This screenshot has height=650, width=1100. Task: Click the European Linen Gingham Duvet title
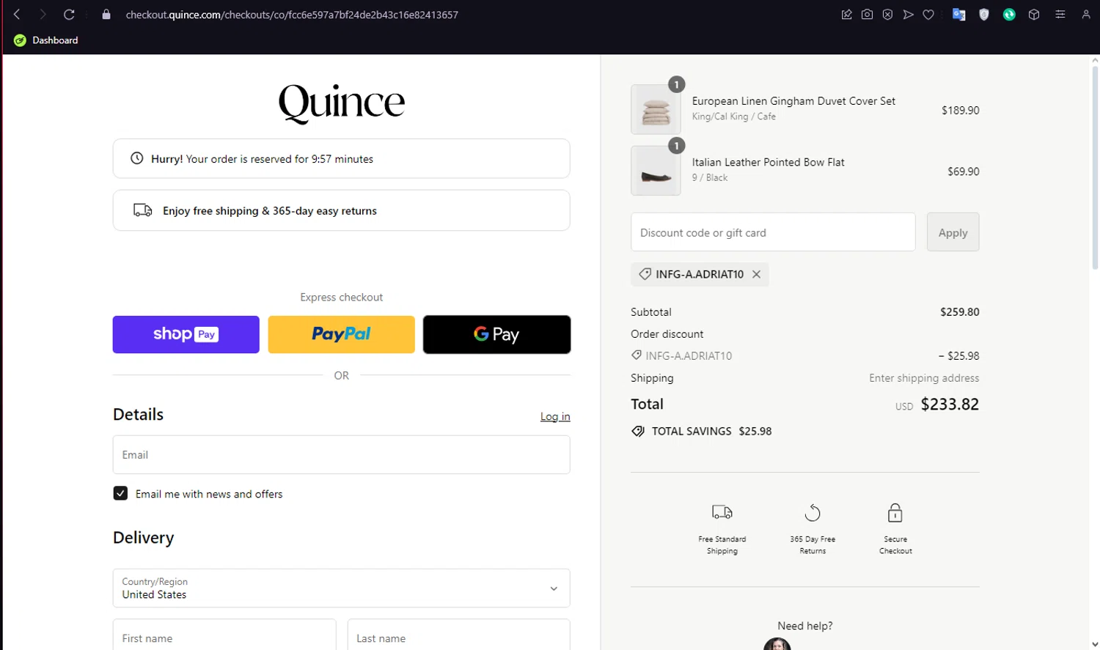[x=793, y=101]
